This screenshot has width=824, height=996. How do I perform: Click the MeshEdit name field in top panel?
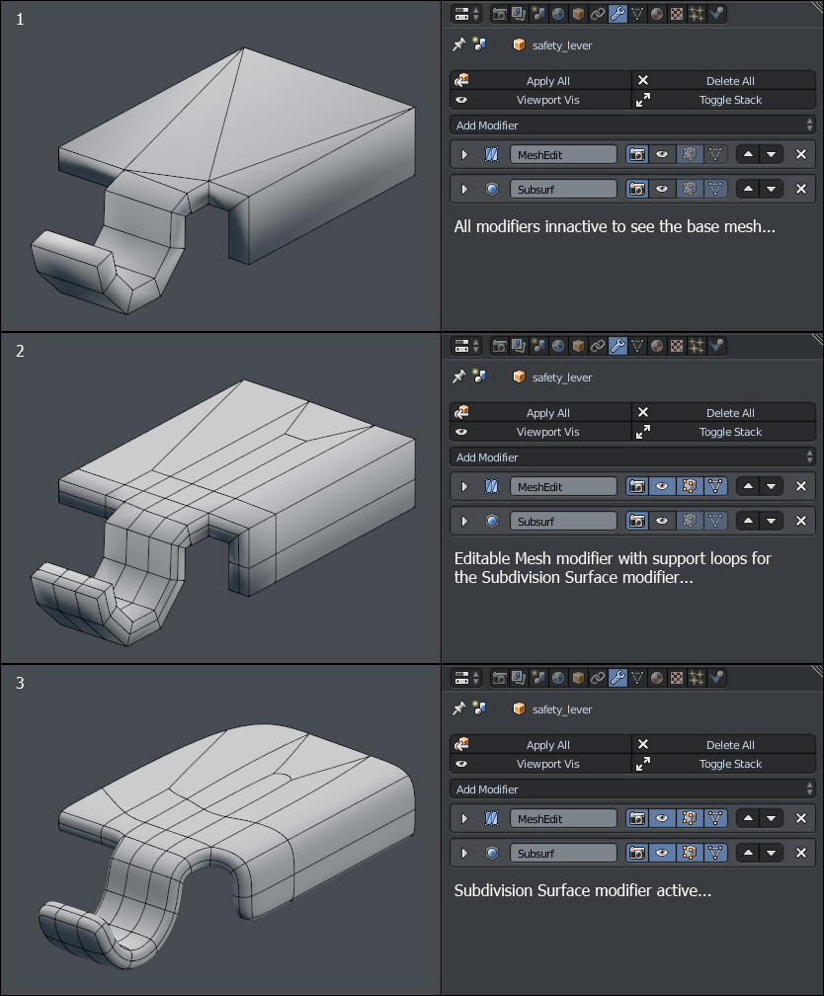(x=563, y=154)
